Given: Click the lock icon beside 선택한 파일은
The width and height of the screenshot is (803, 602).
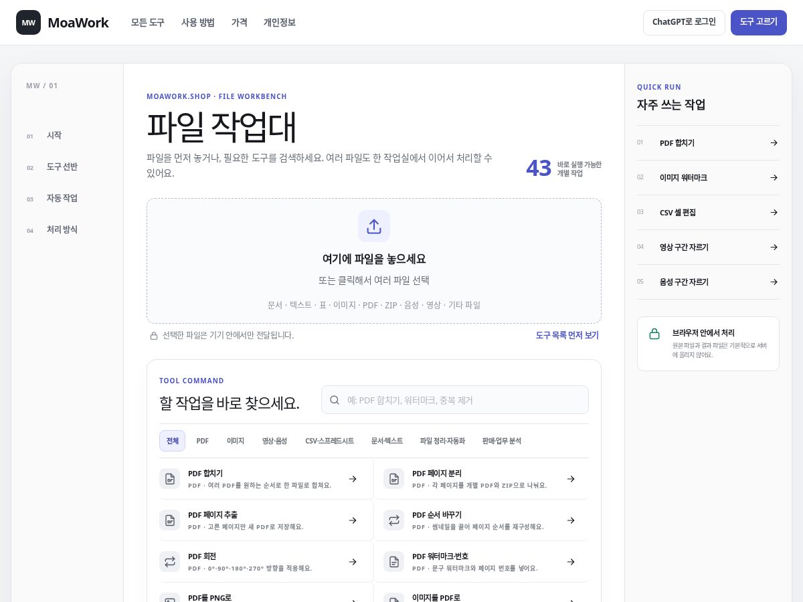Looking at the screenshot, I should 154,336.
